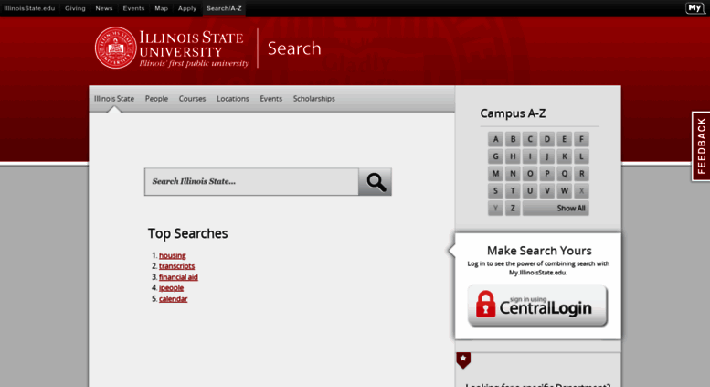710x387 pixels.
Task: Switch to the Courses search tab
Action: (x=192, y=98)
